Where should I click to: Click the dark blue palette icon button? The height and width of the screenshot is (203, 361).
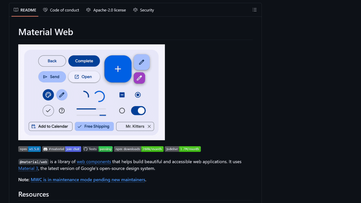click(48, 95)
